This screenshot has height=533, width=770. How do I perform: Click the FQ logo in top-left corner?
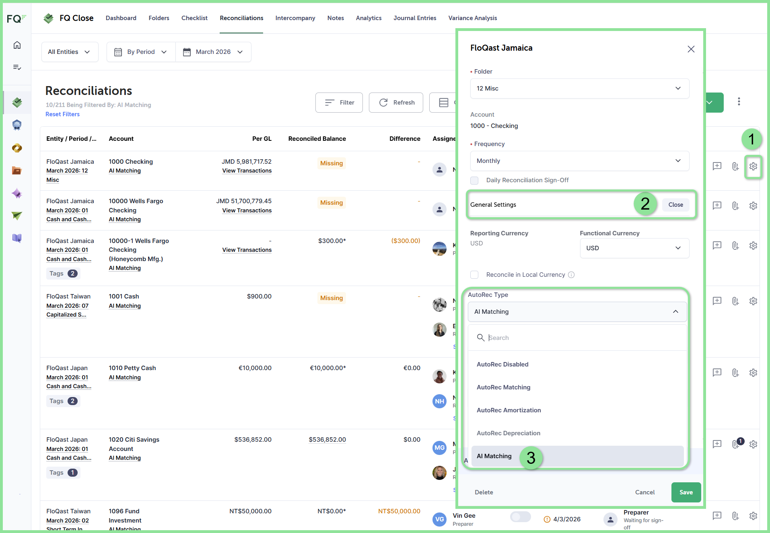16,19
